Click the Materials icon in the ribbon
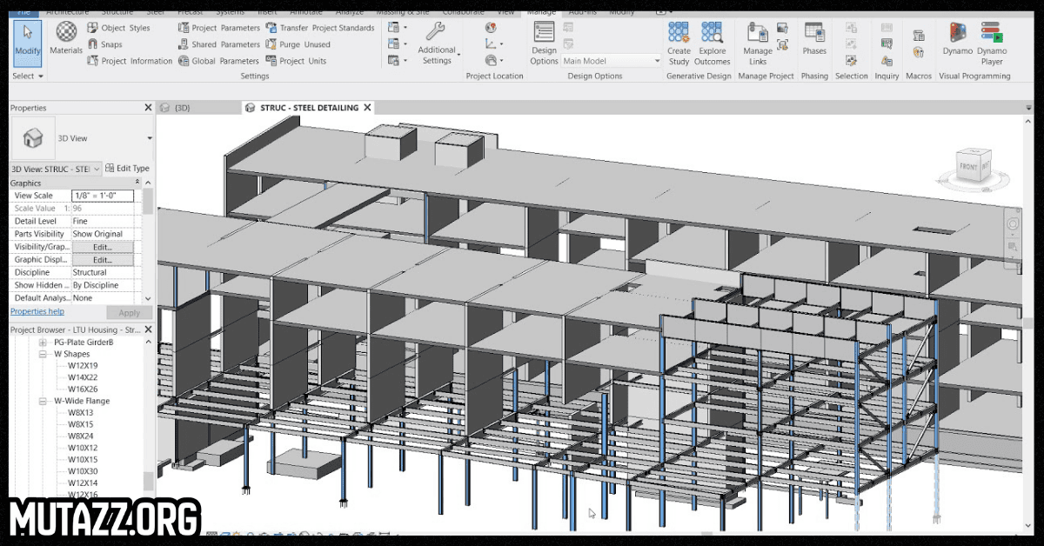The width and height of the screenshot is (1044, 546). (x=66, y=40)
